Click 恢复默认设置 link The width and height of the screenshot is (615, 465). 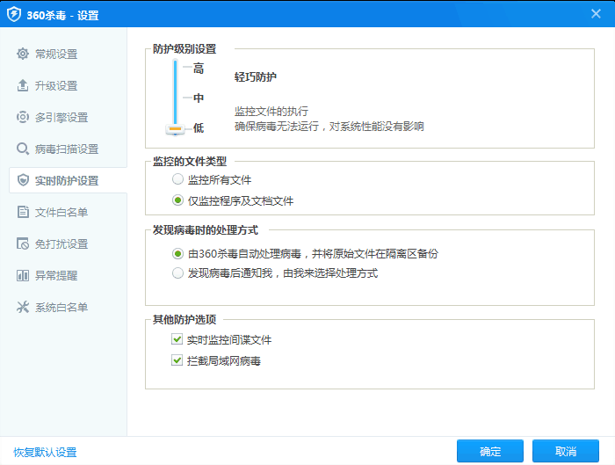45,452
